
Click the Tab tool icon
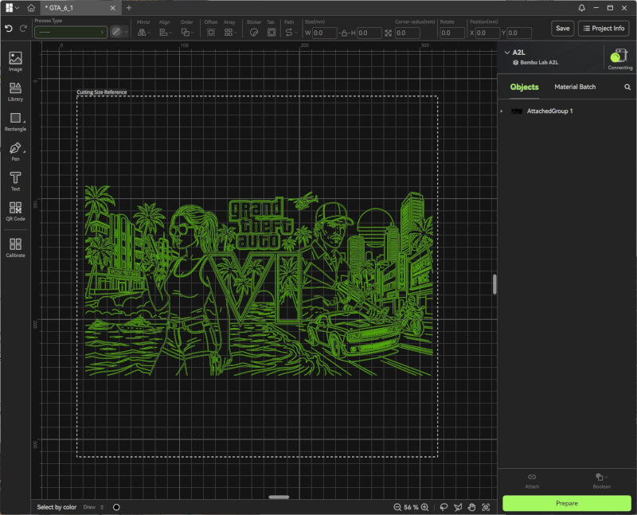(x=272, y=32)
